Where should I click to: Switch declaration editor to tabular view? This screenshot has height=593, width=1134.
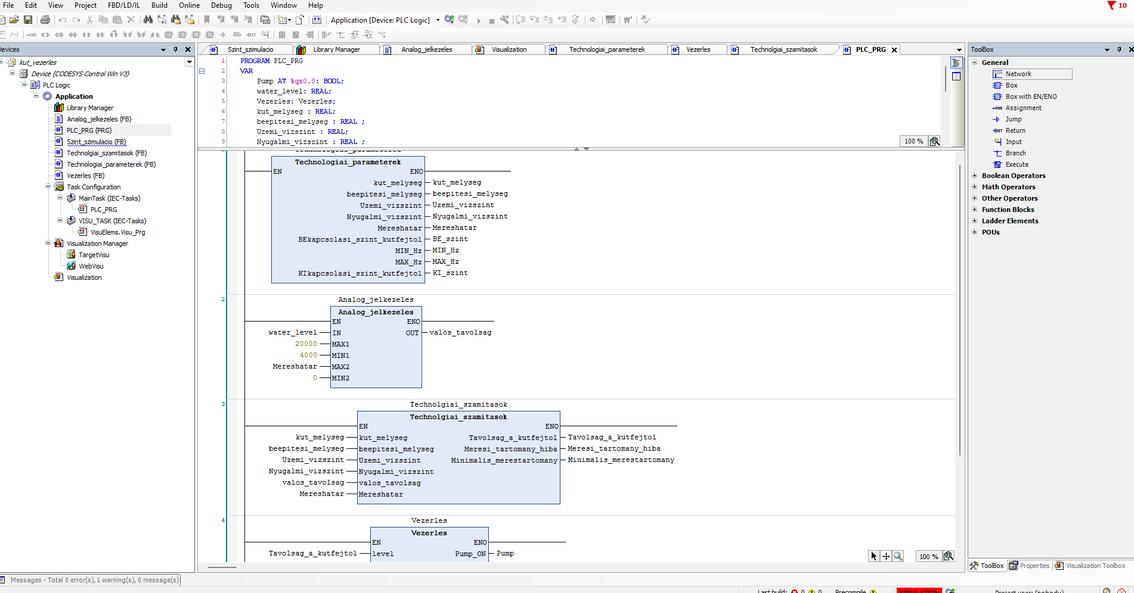(x=956, y=76)
